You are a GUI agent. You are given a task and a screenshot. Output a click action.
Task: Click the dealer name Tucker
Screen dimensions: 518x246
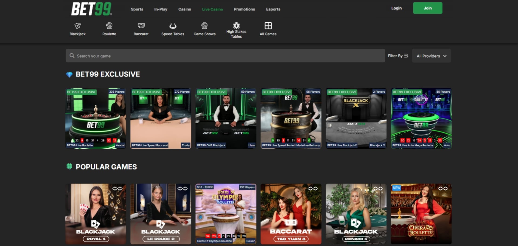[x=250, y=241]
